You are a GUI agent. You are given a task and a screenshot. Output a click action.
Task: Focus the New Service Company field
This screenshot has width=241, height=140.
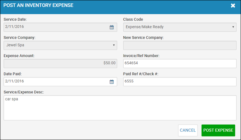180,45
